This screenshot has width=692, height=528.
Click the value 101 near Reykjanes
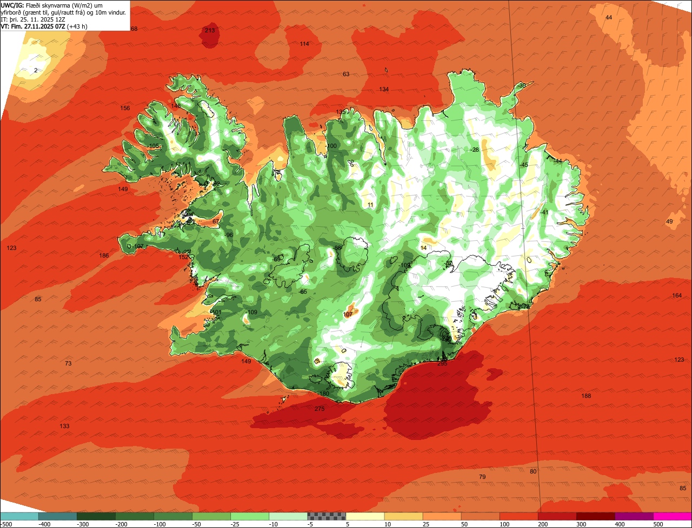(217, 312)
